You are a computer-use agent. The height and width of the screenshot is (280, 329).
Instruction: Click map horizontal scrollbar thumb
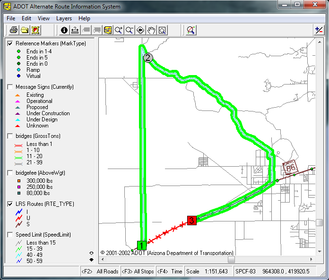(x=231, y=260)
